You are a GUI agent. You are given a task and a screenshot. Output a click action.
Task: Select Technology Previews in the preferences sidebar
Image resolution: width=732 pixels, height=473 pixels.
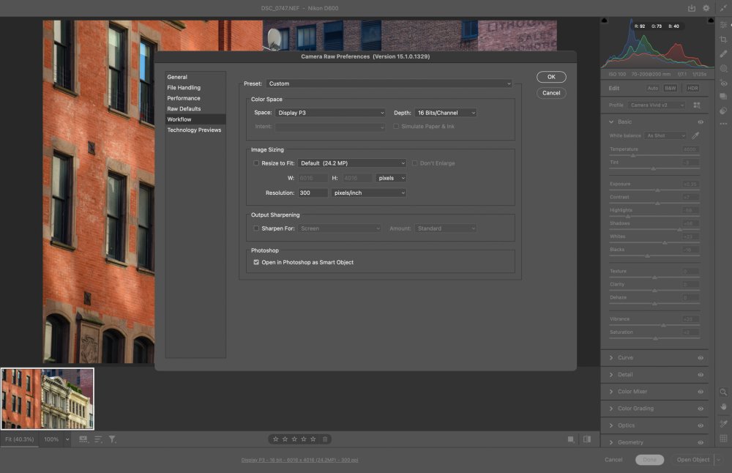coord(194,130)
